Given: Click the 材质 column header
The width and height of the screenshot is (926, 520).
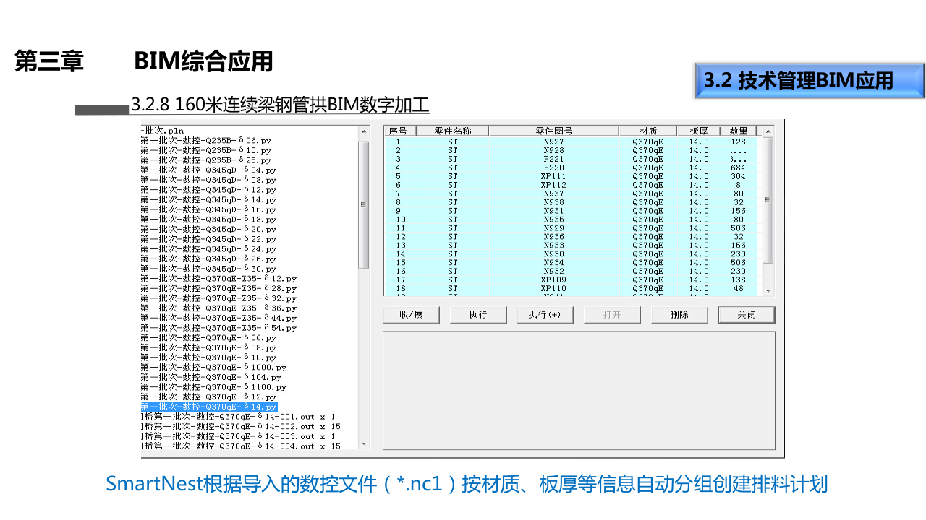Looking at the screenshot, I should point(648,131).
